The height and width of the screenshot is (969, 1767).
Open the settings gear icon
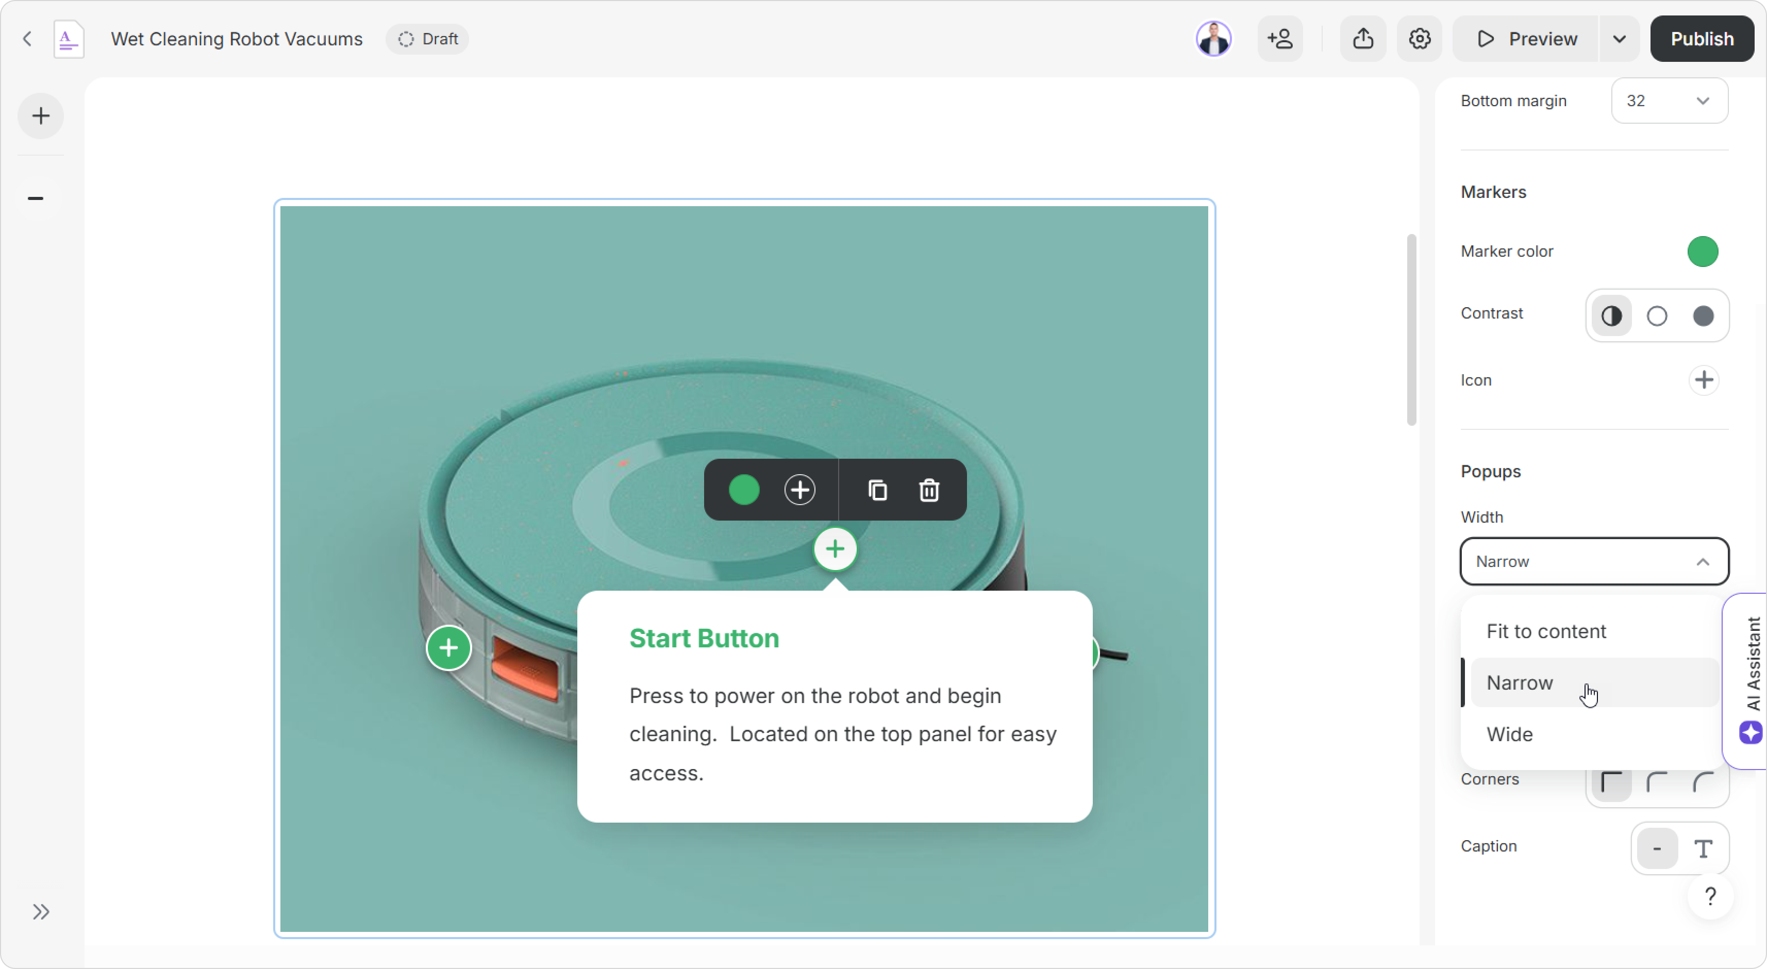tap(1419, 39)
